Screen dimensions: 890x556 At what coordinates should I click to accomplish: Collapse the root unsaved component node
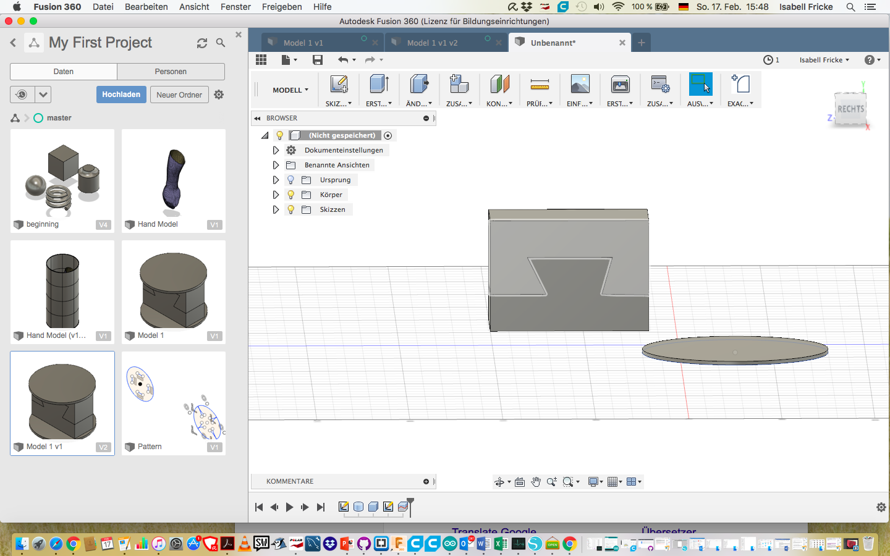tap(265, 135)
